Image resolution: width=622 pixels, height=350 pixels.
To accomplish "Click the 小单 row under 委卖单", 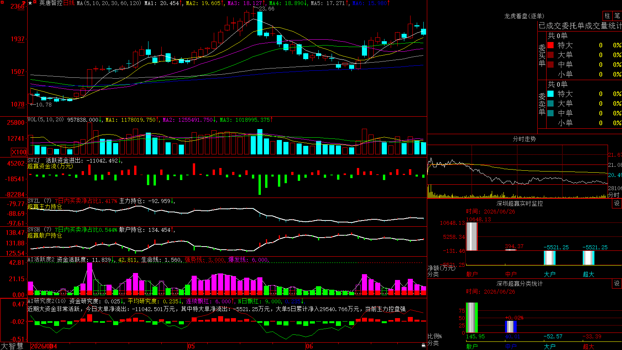I will [584, 123].
